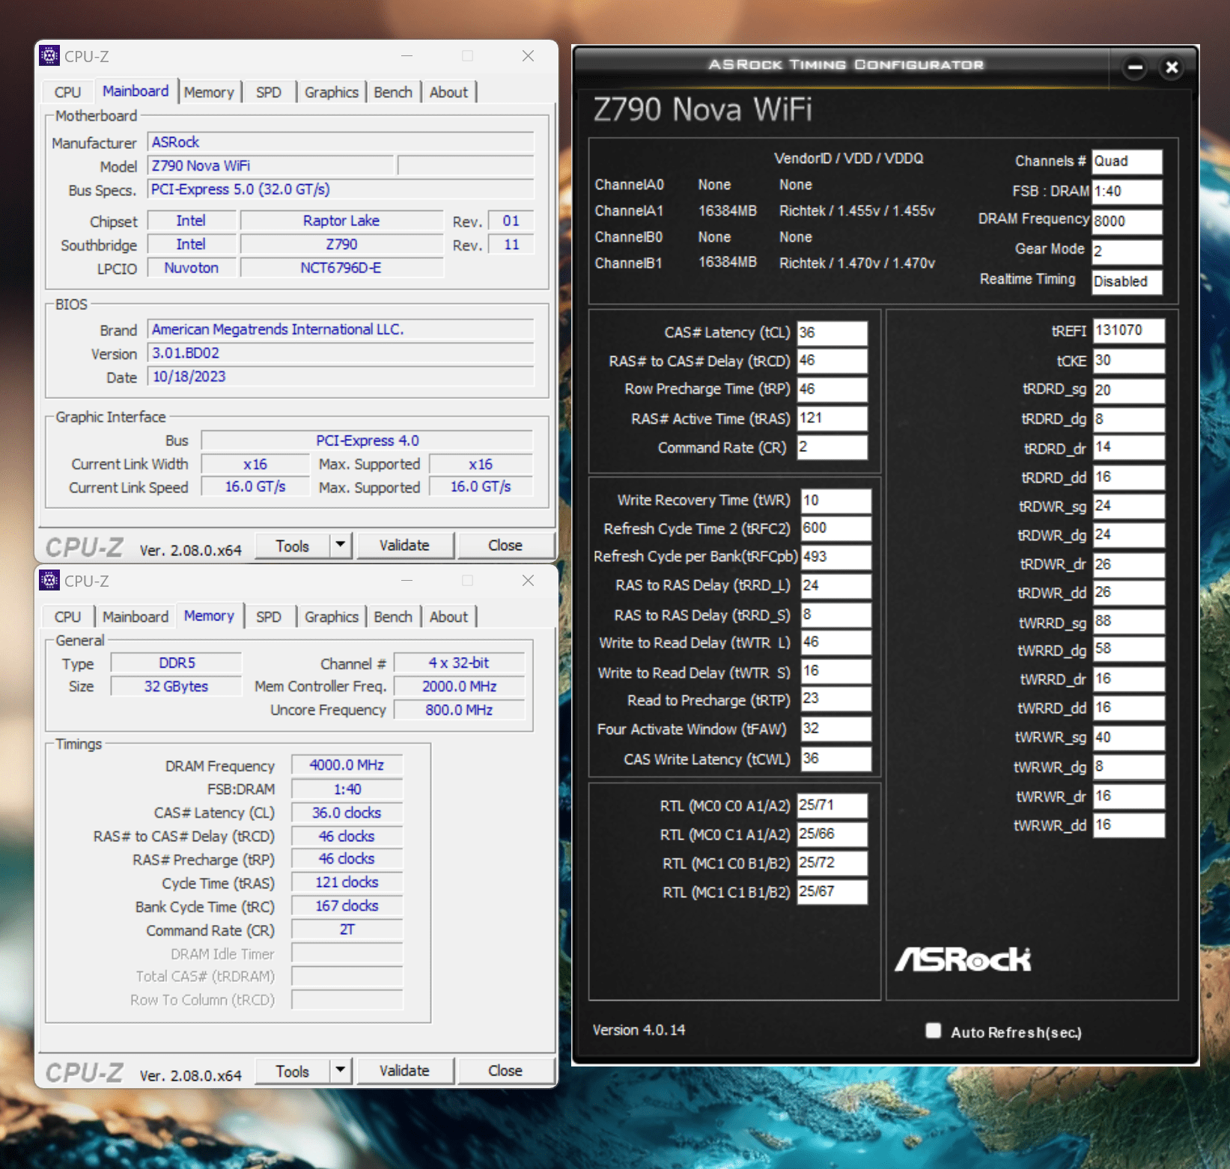Open the About tab in the upper CPU-Z window
The height and width of the screenshot is (1169, 1230).
point(448,92)
